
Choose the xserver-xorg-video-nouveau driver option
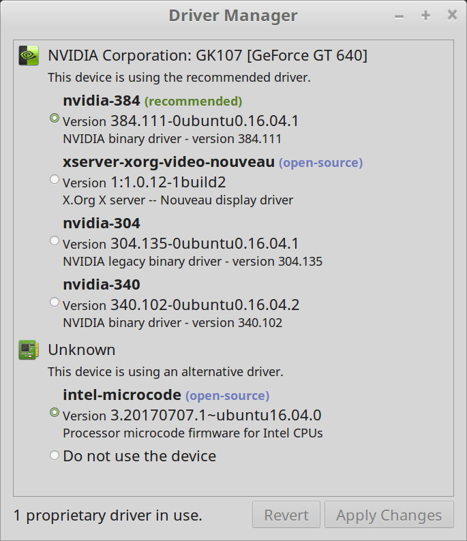click(55, 180)
